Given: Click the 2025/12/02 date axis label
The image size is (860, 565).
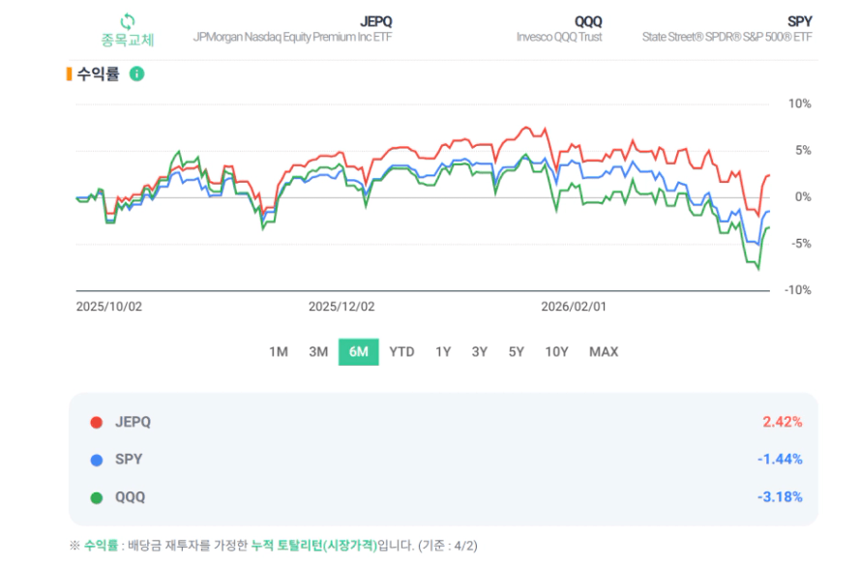Looking at the screenshot, I should (341, 306).
